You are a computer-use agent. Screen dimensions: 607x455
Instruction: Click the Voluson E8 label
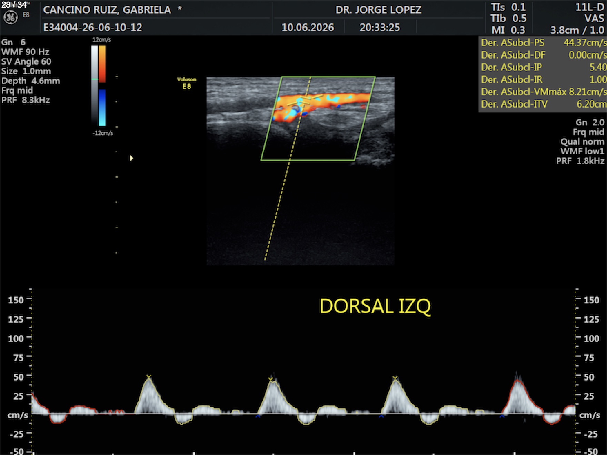[187, 83]
